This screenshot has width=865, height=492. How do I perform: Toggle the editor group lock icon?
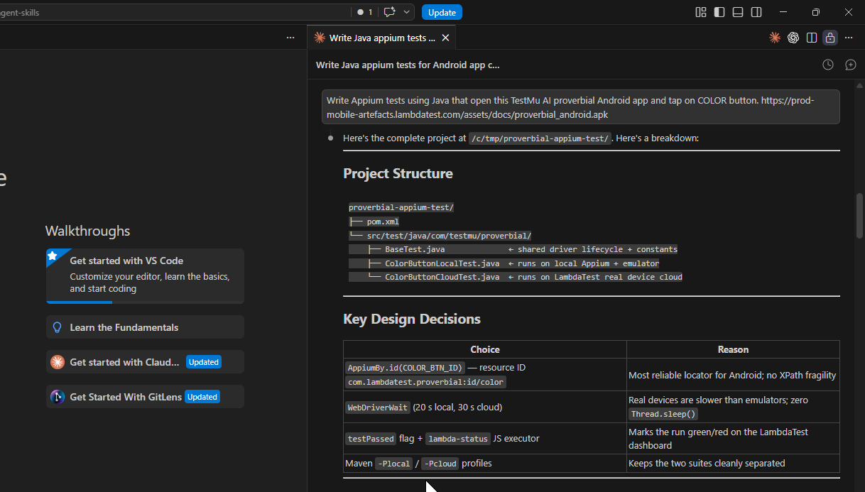pyautogui.click(x=830, y=38)
